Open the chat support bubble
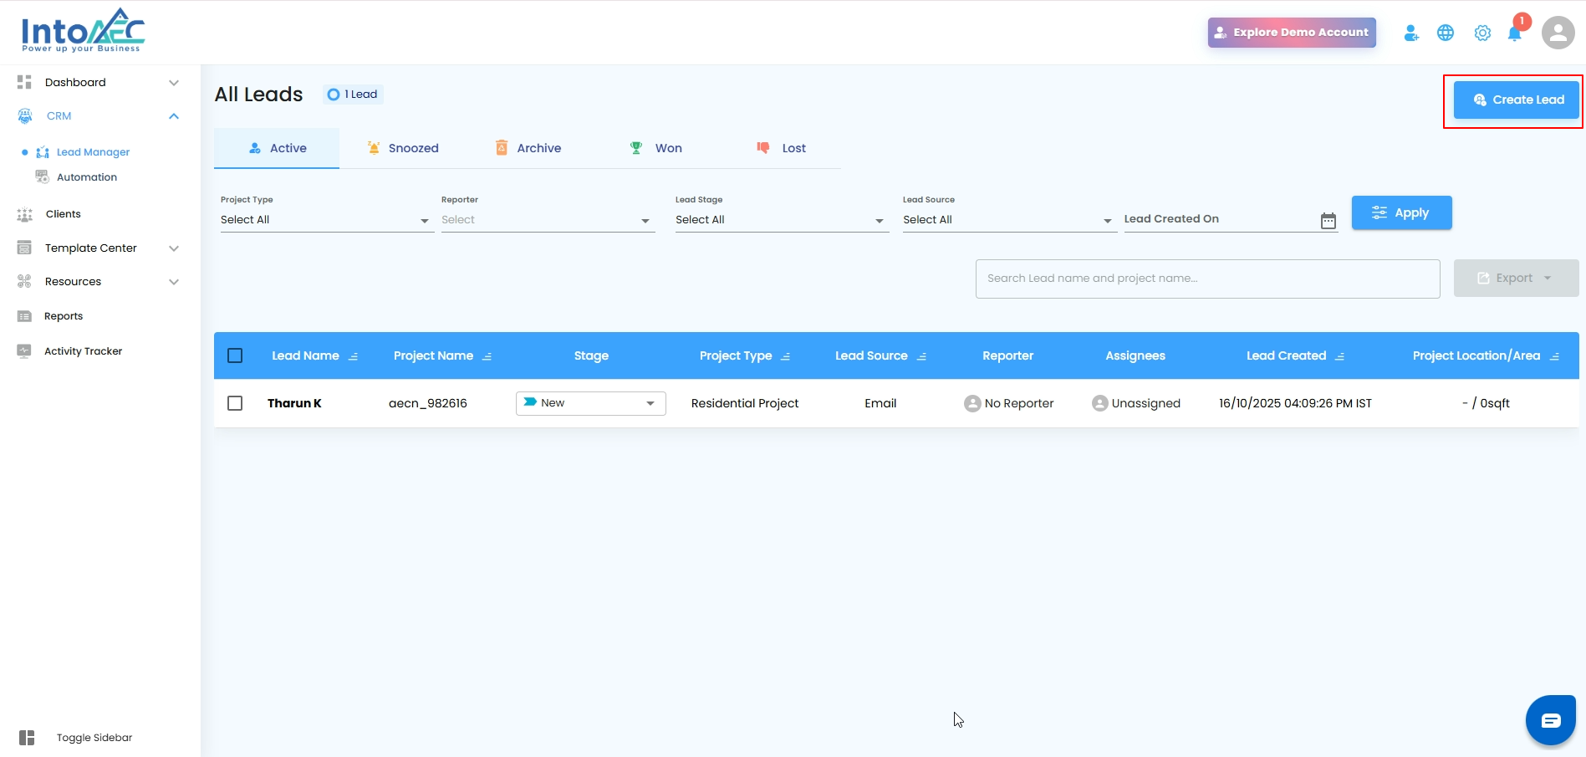 click(x=1551, y=720)
